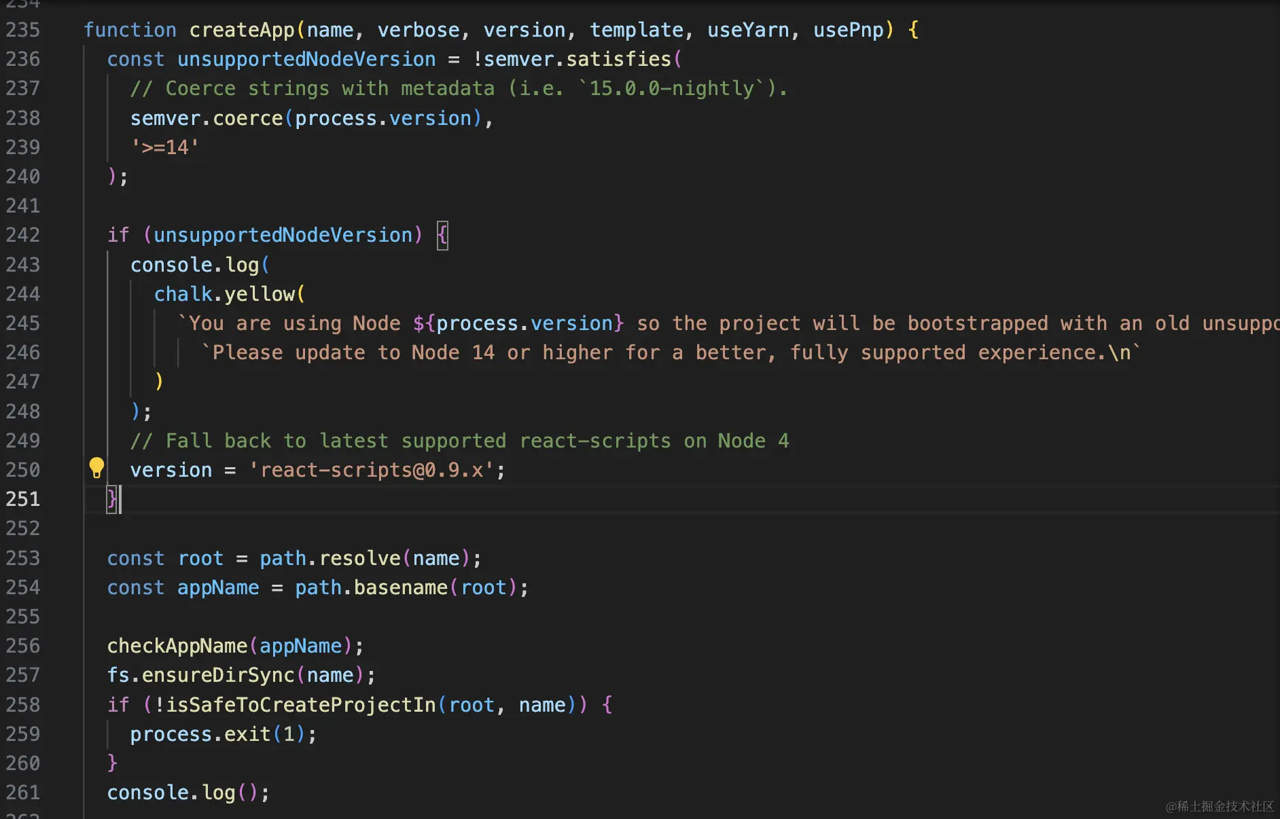1280x819 pixels.
Task: Click the version variable on line 250
Action: 171,470
